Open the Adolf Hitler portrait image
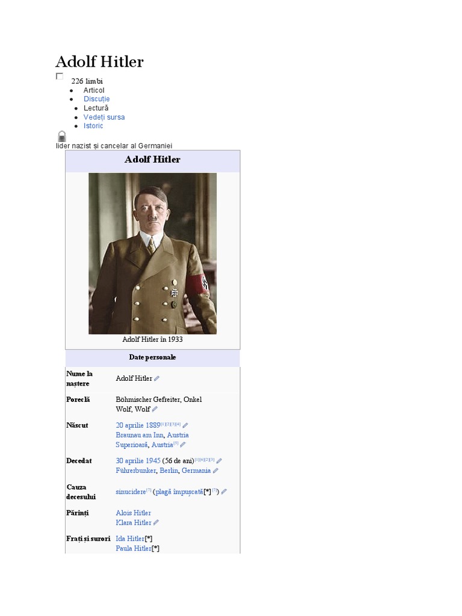Image resolution: width=462 pixels, height=616 pixels. coord(152,253)
